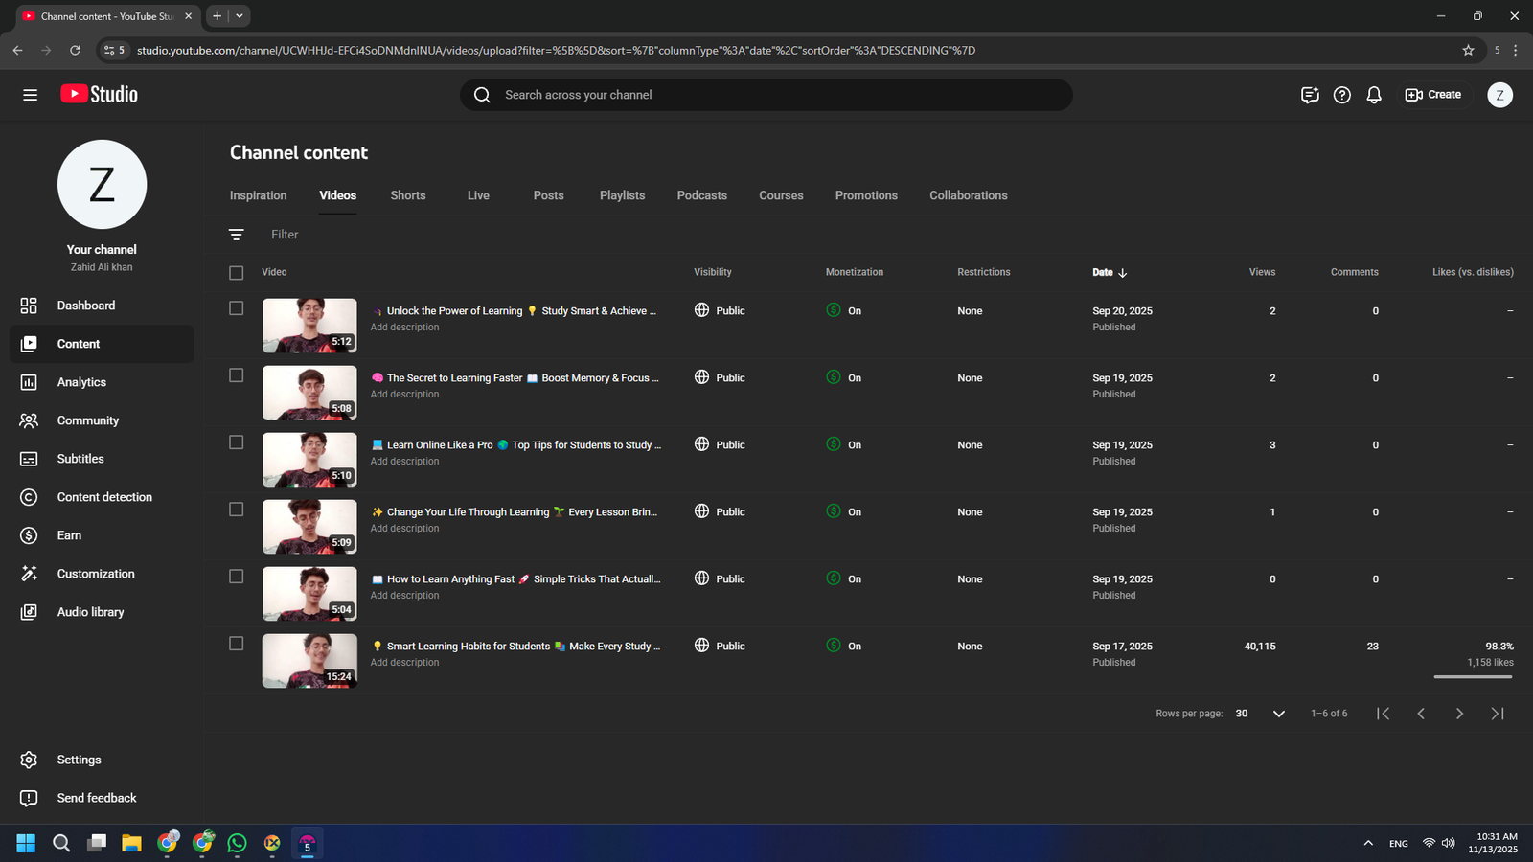Expand the hamburger navigation menu
Viewport: 1533px width, 862px height.
click(31, 95)
